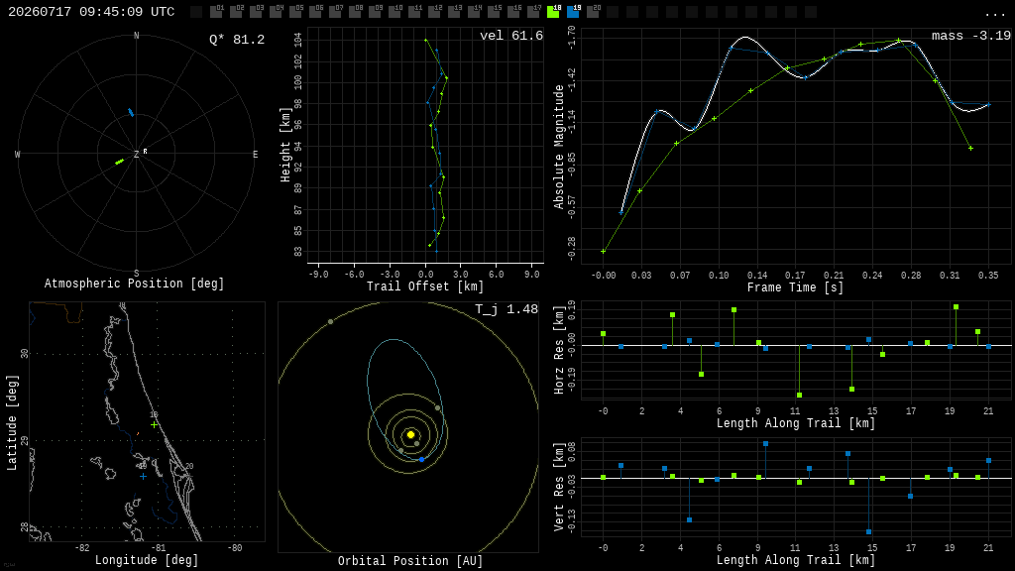Select the green station square 18
Image resolution: width=1015 pixels, height=571 pixels.
[x=553, y=12]
